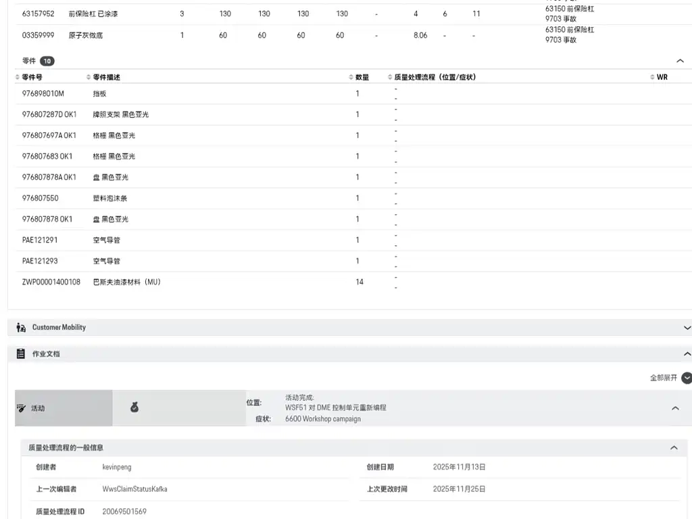Click the Customer Mobility section icon
Viewport: 692px width, 519px height.
[x=21, y=328]
